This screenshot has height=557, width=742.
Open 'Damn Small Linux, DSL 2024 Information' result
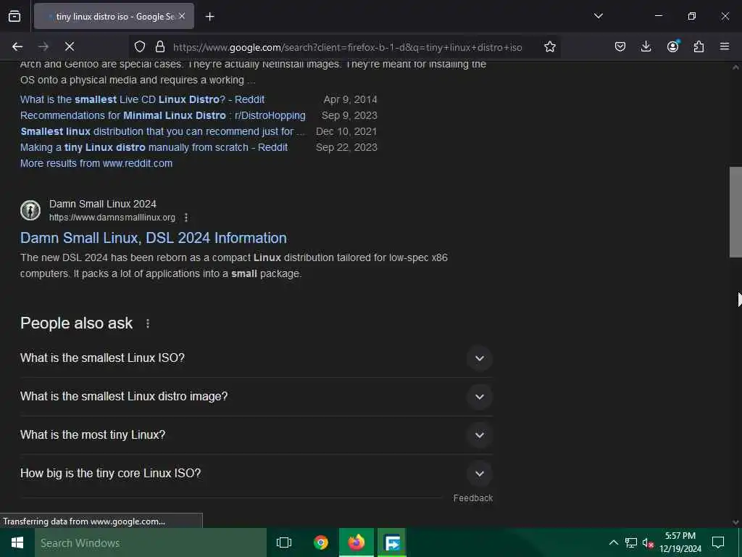(x=154, y=238)
